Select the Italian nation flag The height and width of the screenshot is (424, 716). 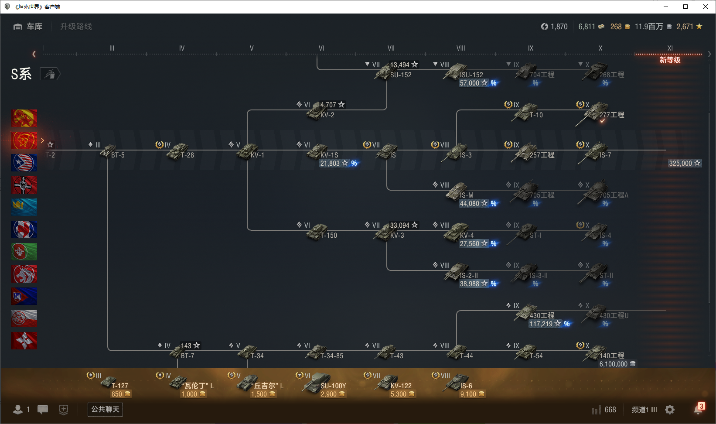pos(24,252)
